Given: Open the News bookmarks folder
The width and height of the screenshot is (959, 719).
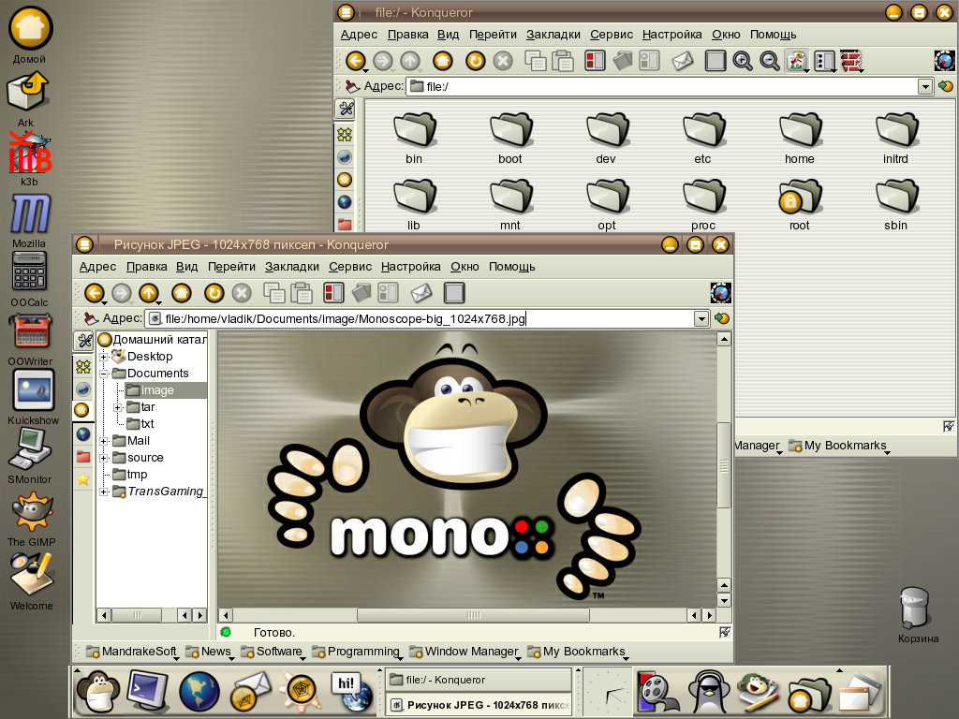Looking at the screenshot, I should [209, 652].
